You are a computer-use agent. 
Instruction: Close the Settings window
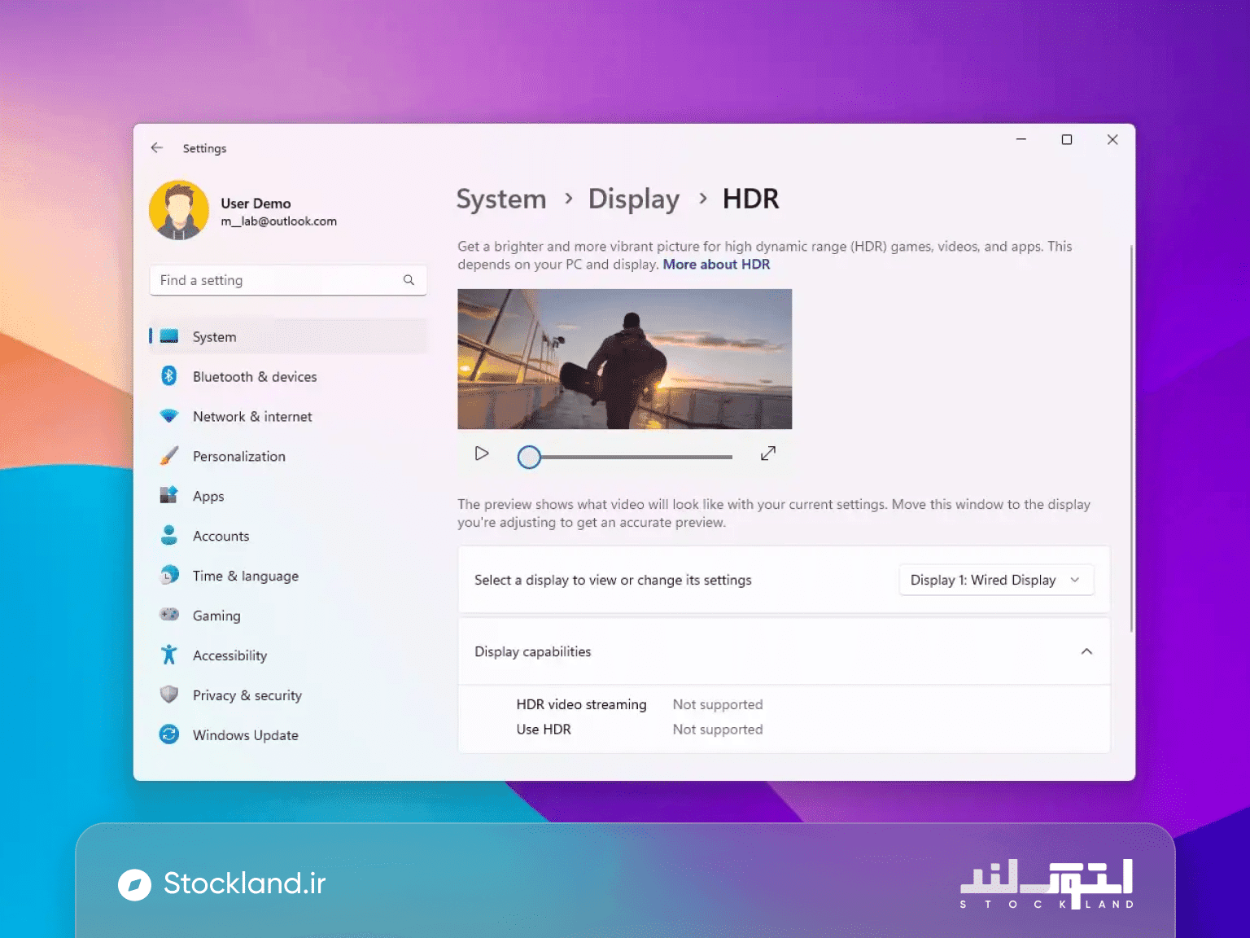pos(1112,140)
